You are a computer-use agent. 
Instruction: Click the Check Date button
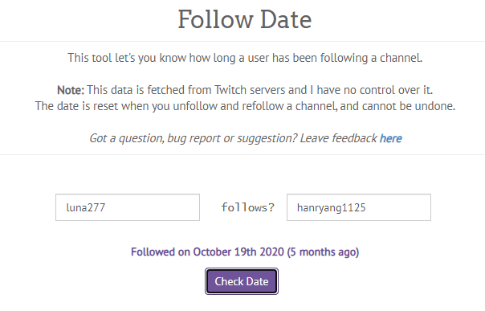(242, 281)
